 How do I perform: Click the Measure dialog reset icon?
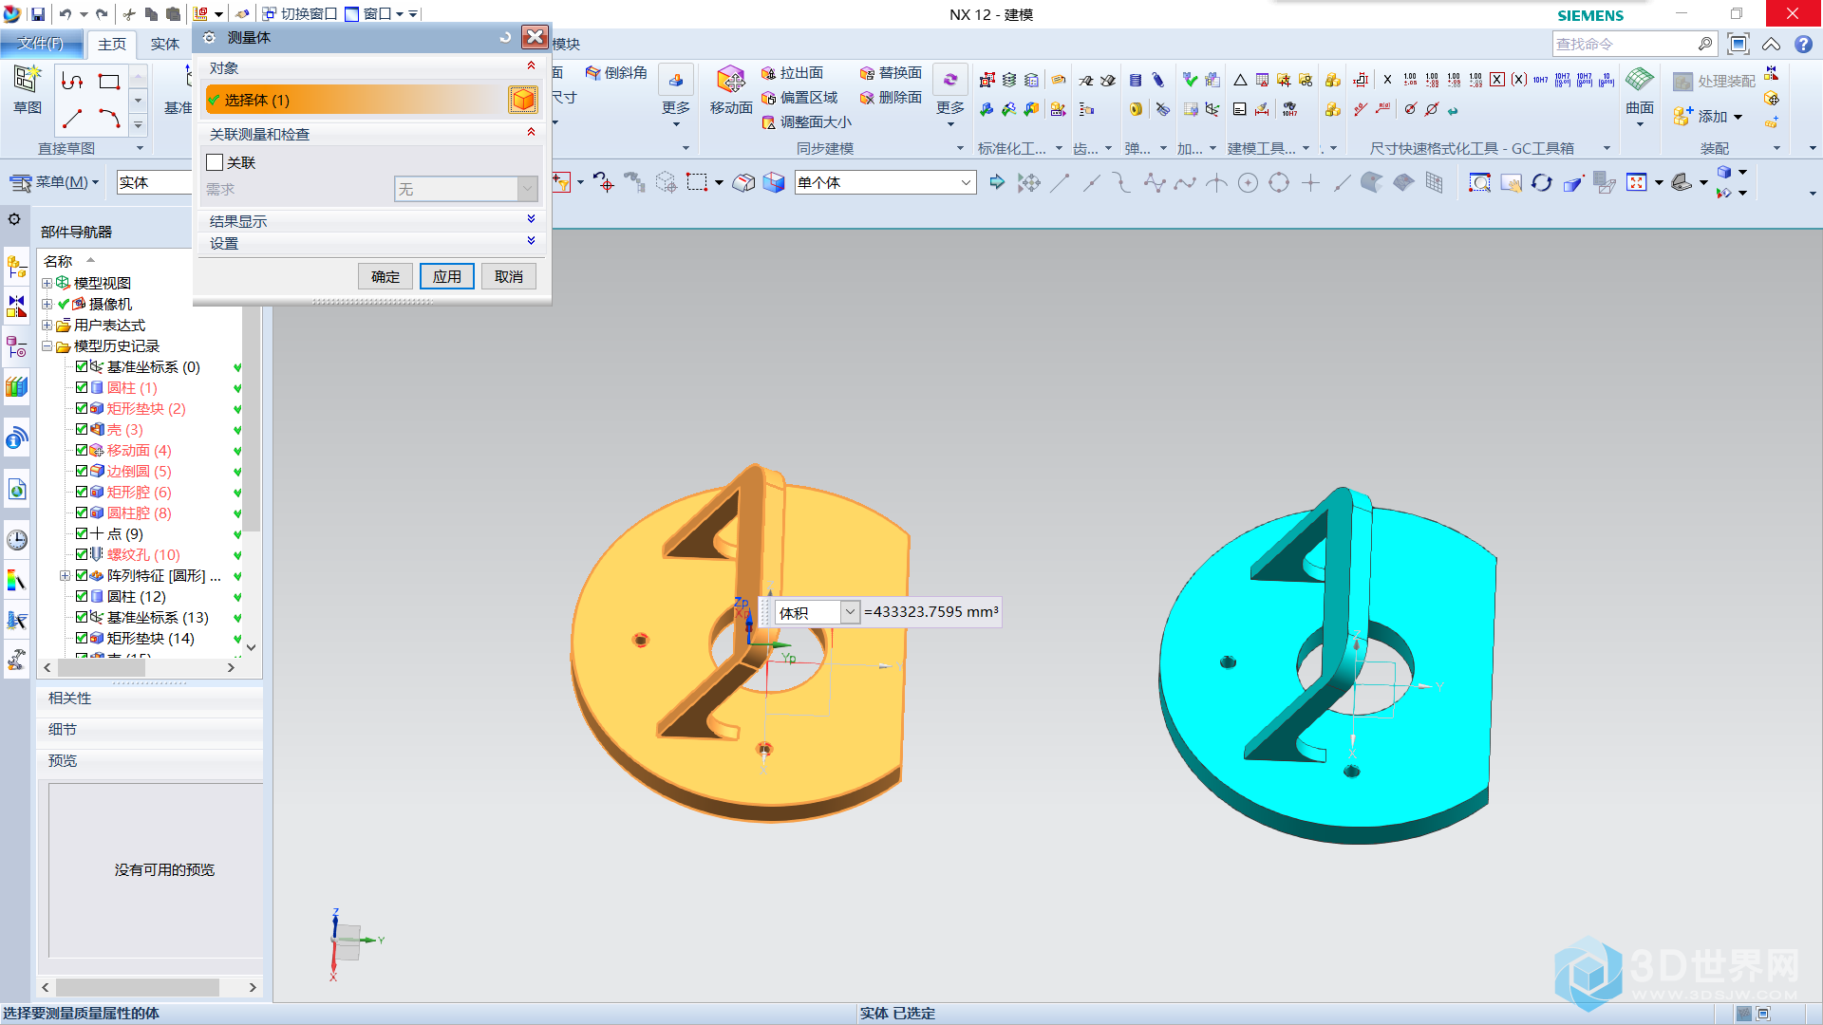click(505, 37)
